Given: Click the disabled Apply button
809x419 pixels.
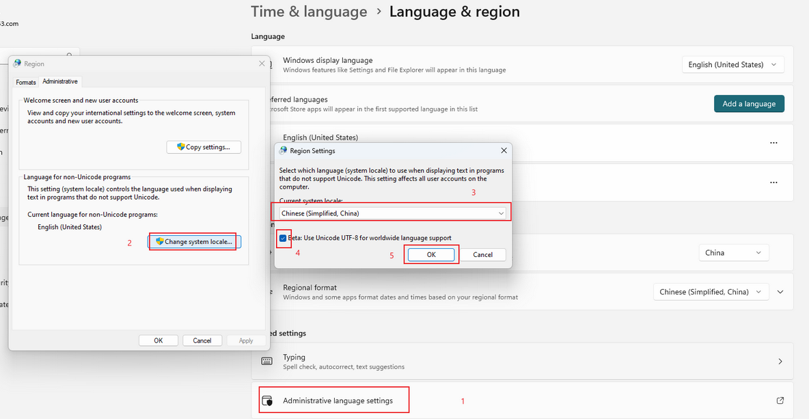Looking at the screenshot, I should tap(246, 340).
